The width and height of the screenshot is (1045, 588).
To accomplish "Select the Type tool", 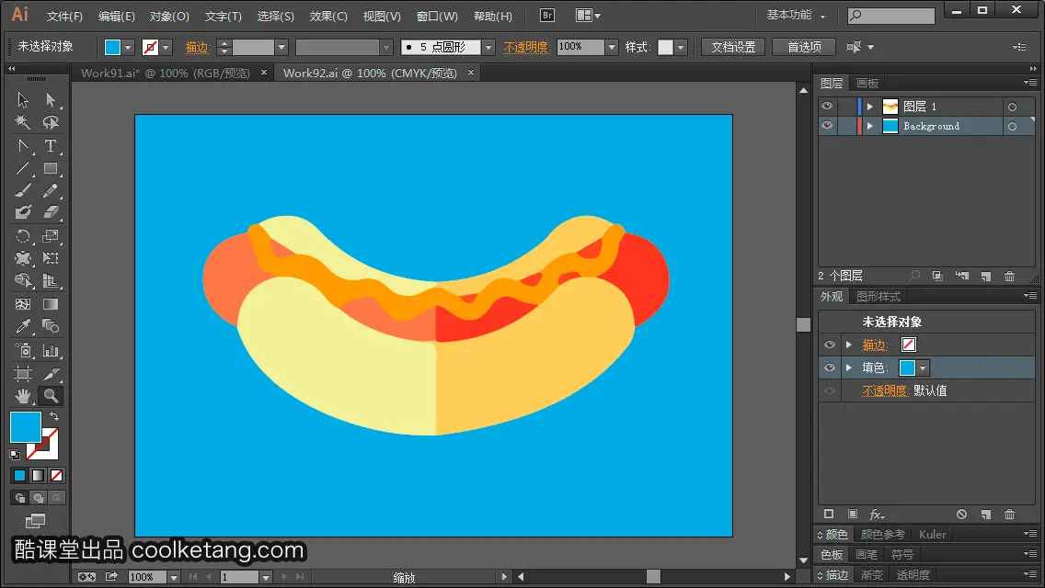I will click(51, 146).
